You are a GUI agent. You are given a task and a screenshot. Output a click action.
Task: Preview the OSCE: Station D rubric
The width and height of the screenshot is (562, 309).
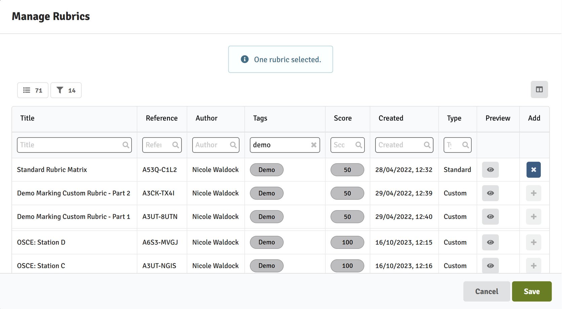[490, 242]
